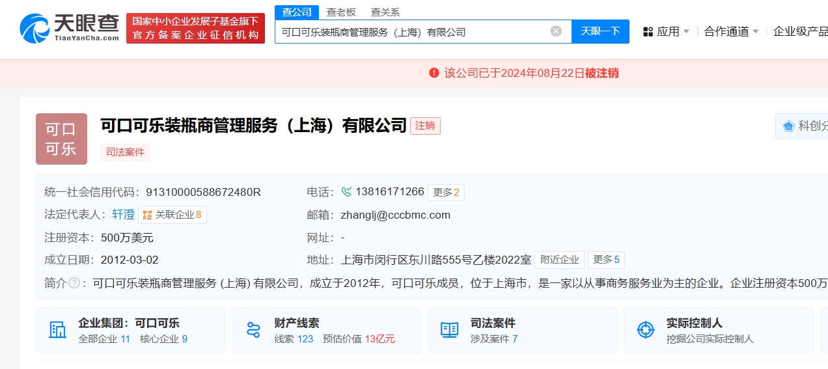Viewport: 828px width, 369px height.
Task: Click the badge icon beside 科创分
Action: pyautogui.click(x=788, y=126)
